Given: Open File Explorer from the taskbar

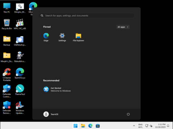Looking at the screenshot, I should click(x=83, y=126).
